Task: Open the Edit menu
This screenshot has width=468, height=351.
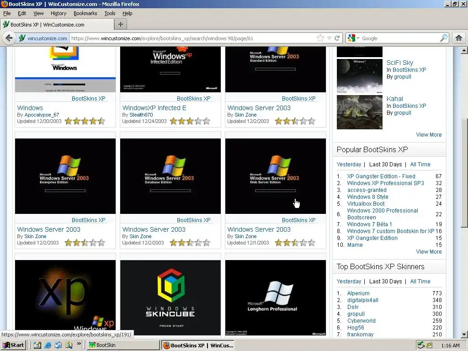Action: coord(22,13)
